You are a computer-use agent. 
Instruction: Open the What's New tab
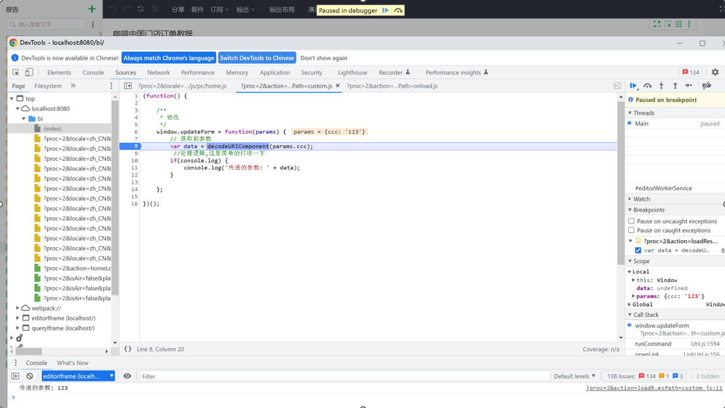pyautogui.click(x=73, y=362)
